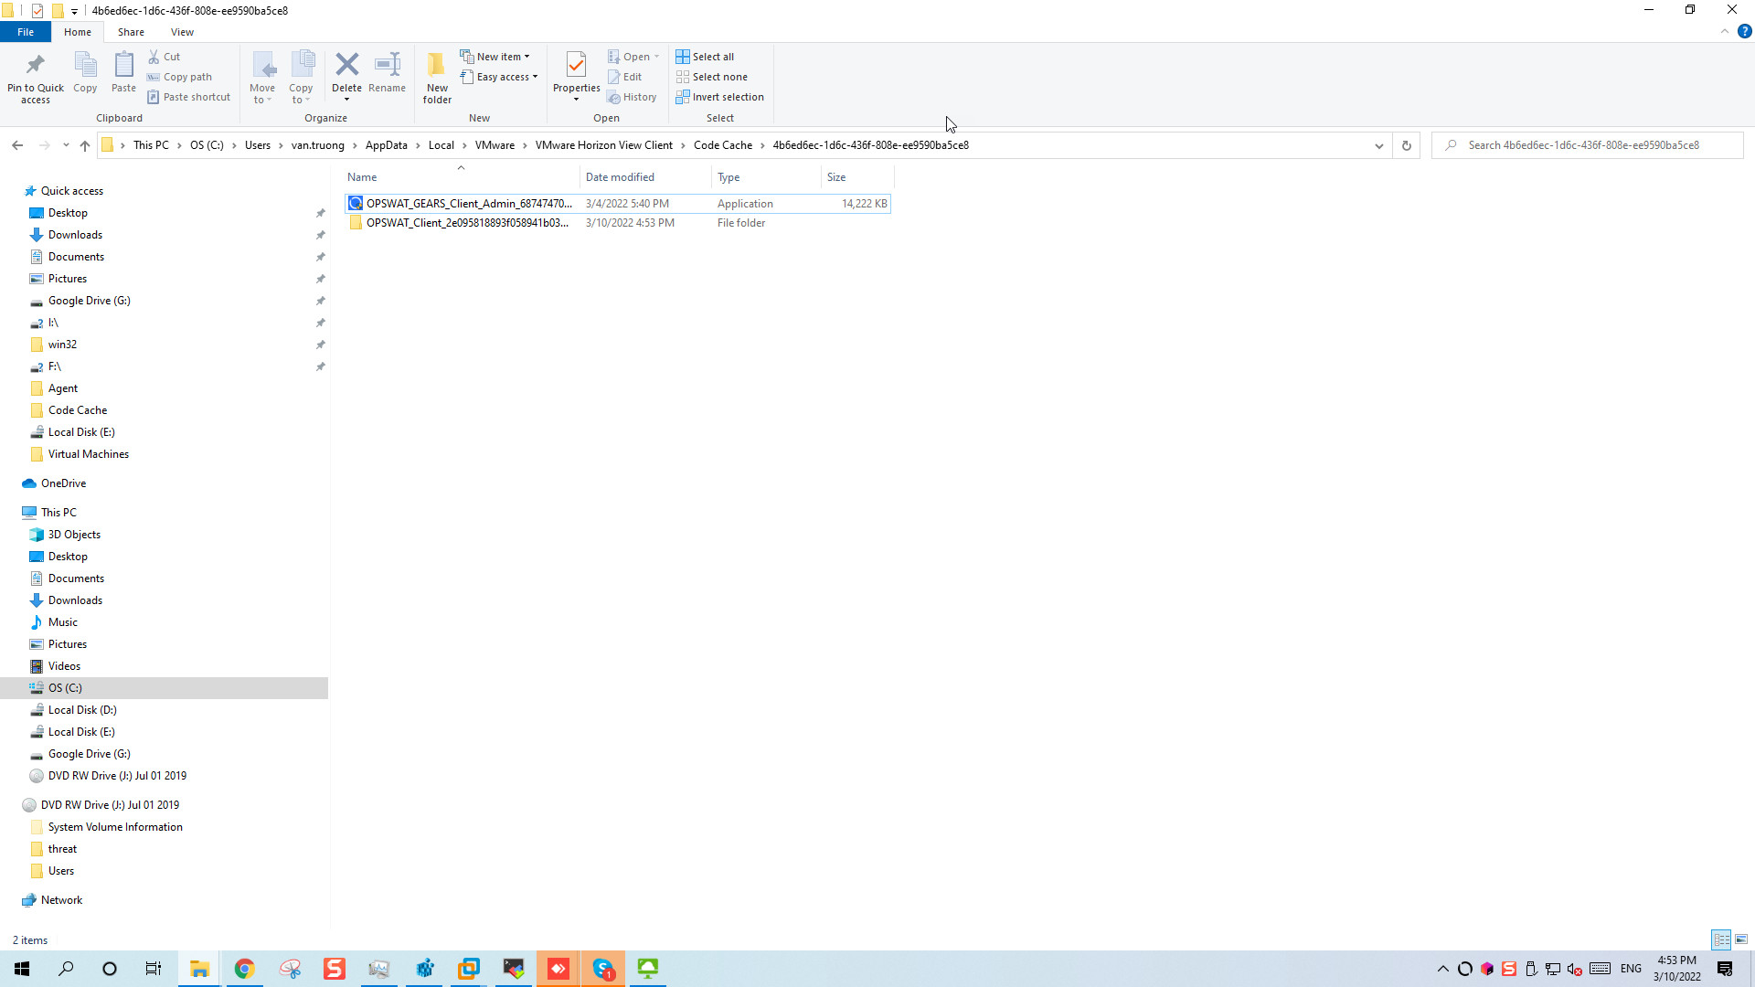
Task: Click Paste shortcut in the ribbon
Action: (x=189, y=97)
